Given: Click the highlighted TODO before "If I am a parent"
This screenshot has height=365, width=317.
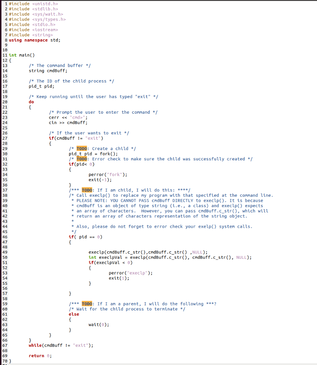Looking at the screenshot, I should point(87,304).
